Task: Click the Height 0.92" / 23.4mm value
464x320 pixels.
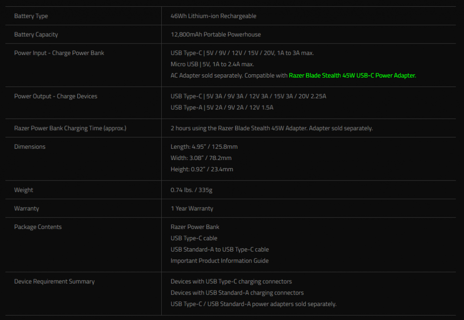Action: coord(202,170)
